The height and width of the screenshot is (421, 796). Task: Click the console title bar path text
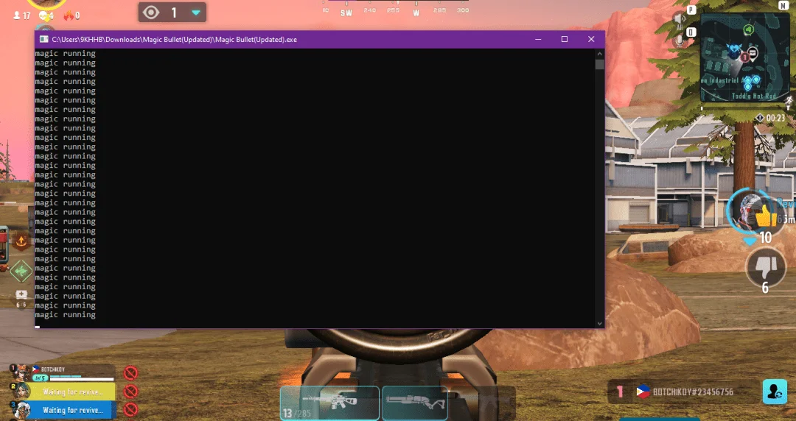click(174, 39)
